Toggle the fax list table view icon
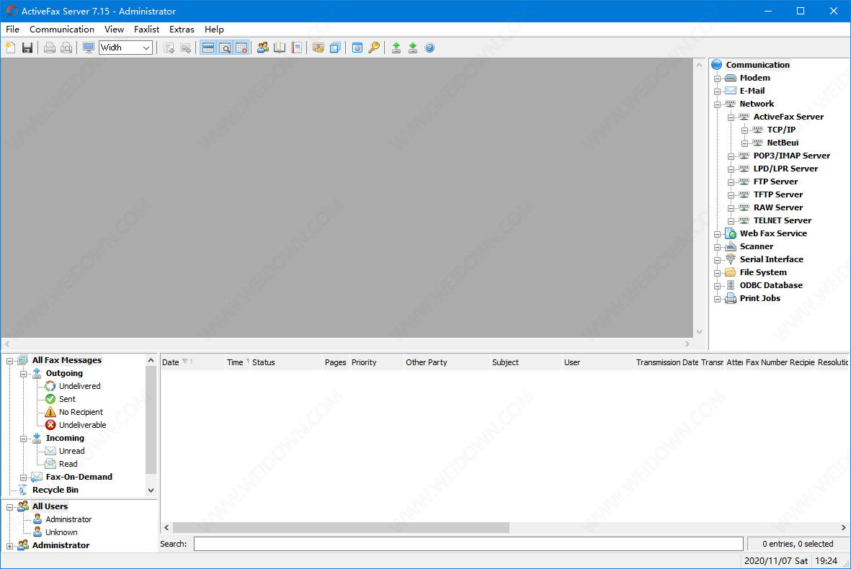This screenshot has height=569, width=851. point(208,48)
